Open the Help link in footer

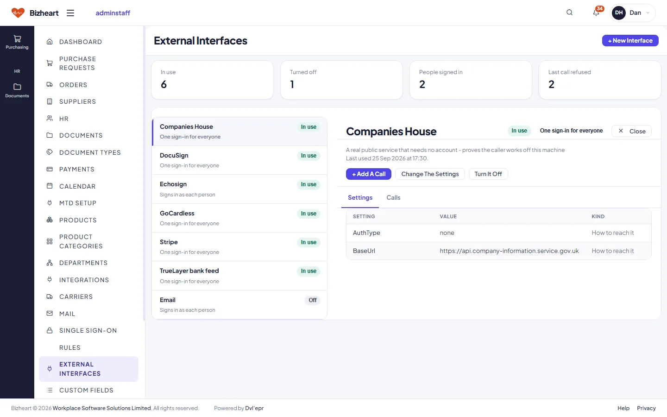click(623, 408)
